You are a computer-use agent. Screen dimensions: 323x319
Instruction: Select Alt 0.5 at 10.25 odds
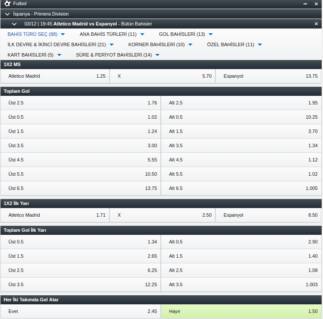point(241,117)
